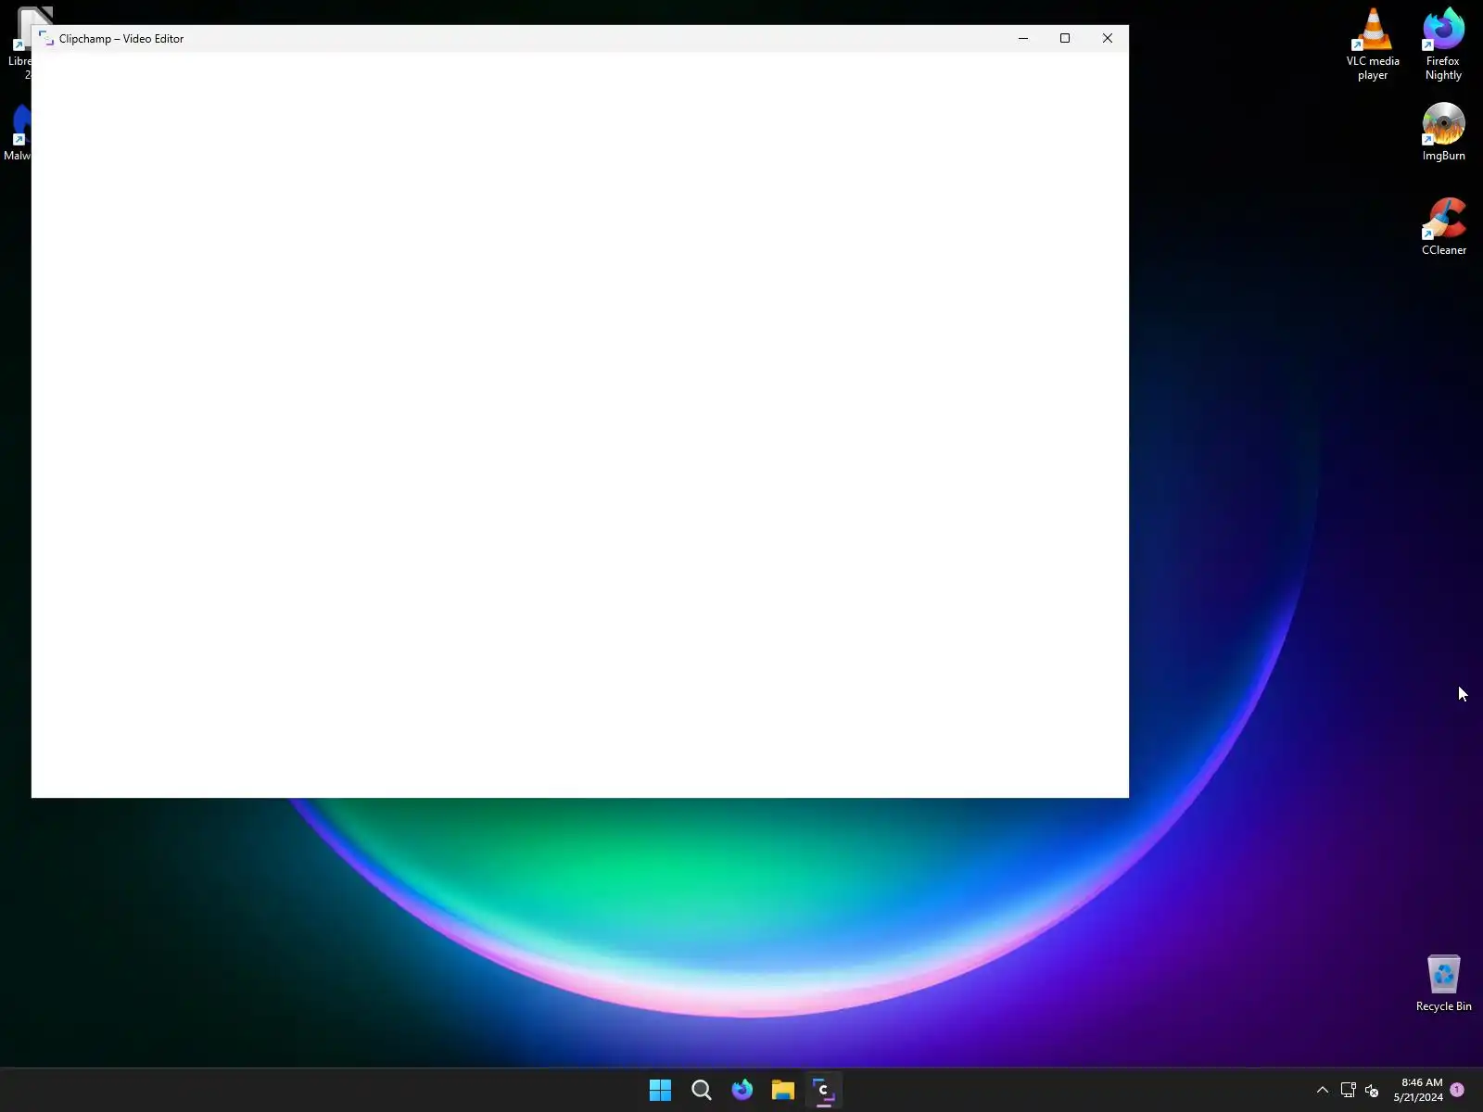Select the CCleaner desktop shortcut
This screenshot has width=1483, height=1112.
(1443, 226)
